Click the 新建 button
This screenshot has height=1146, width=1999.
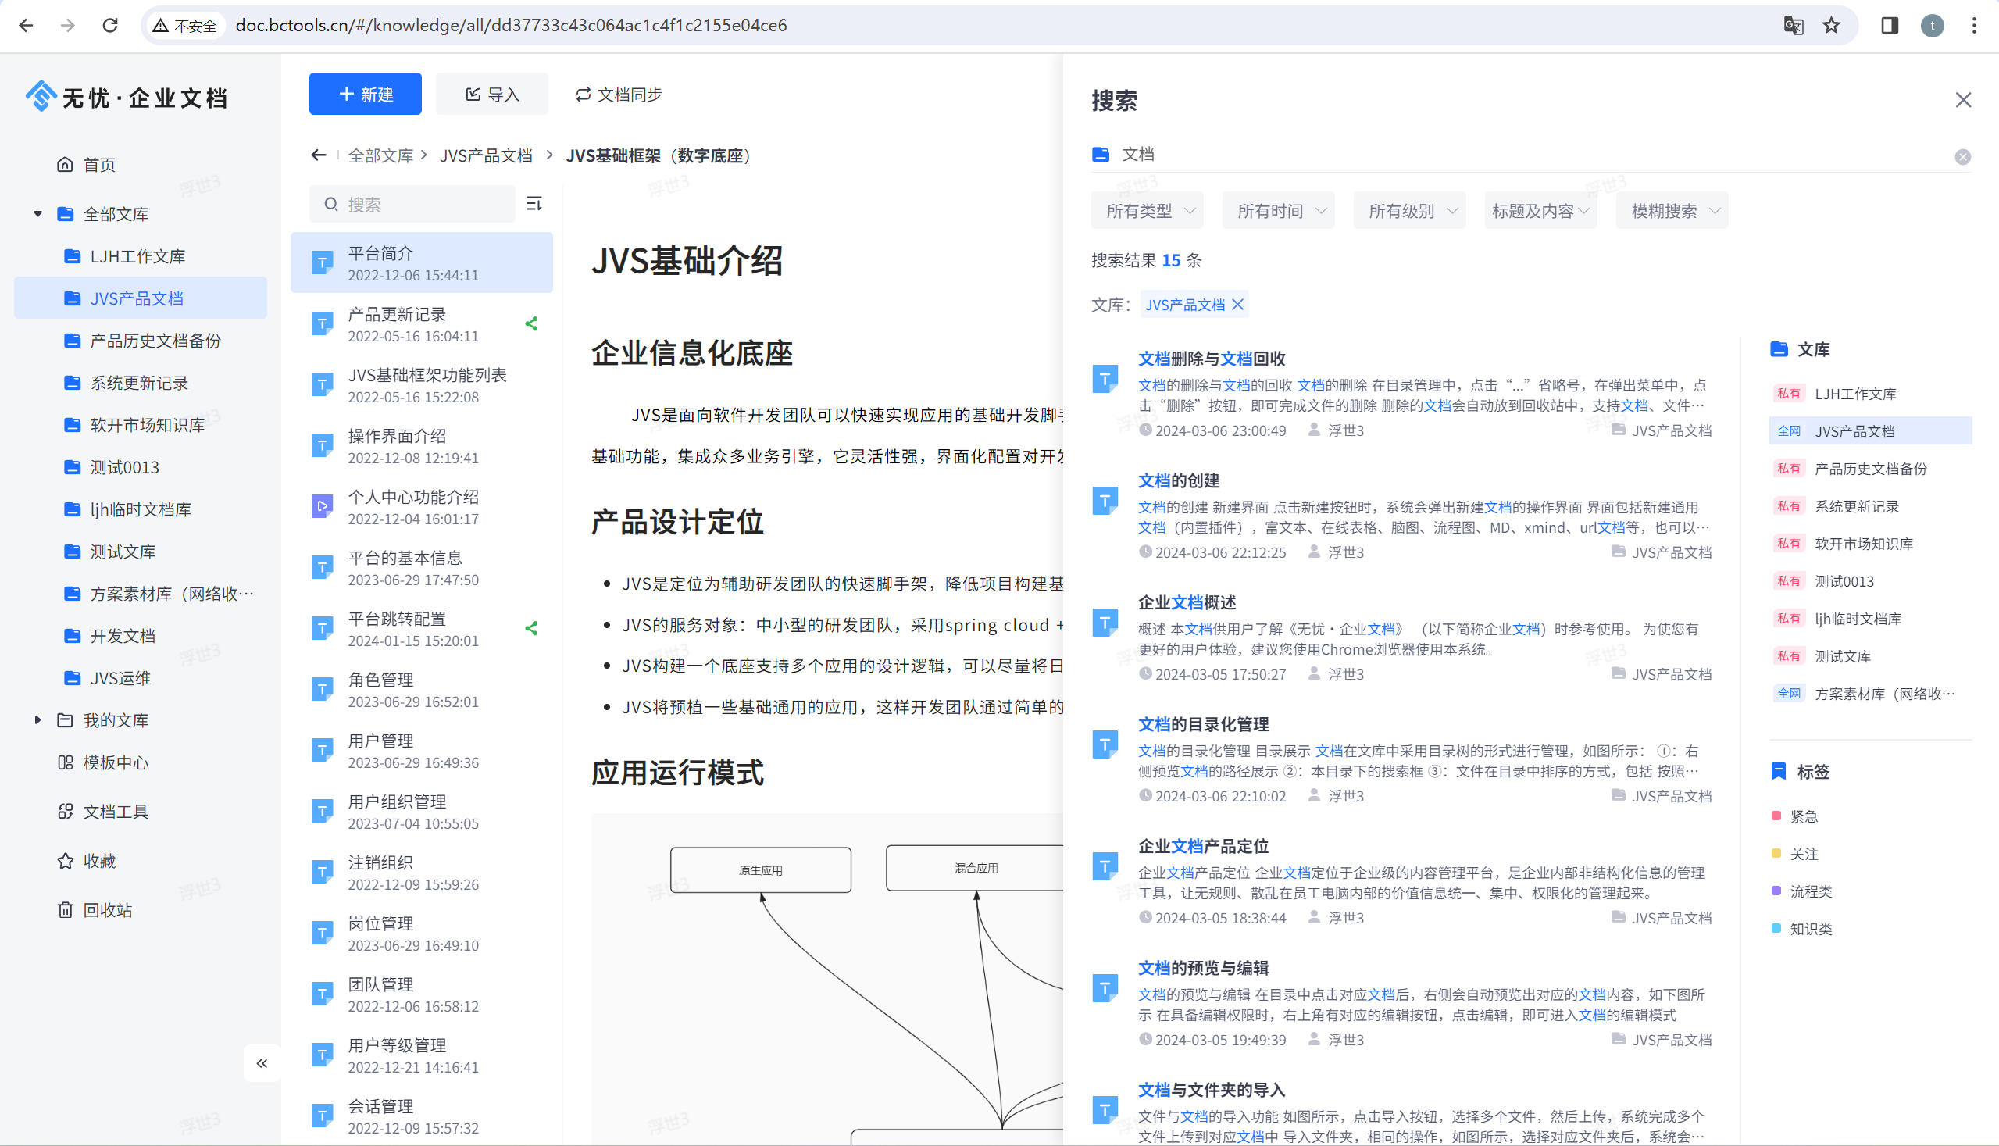coord(365,95)
